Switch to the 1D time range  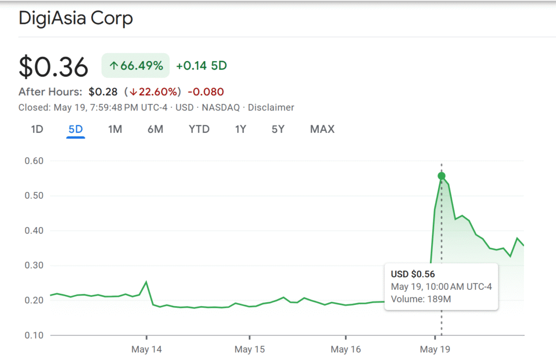(x=37, y=129)
